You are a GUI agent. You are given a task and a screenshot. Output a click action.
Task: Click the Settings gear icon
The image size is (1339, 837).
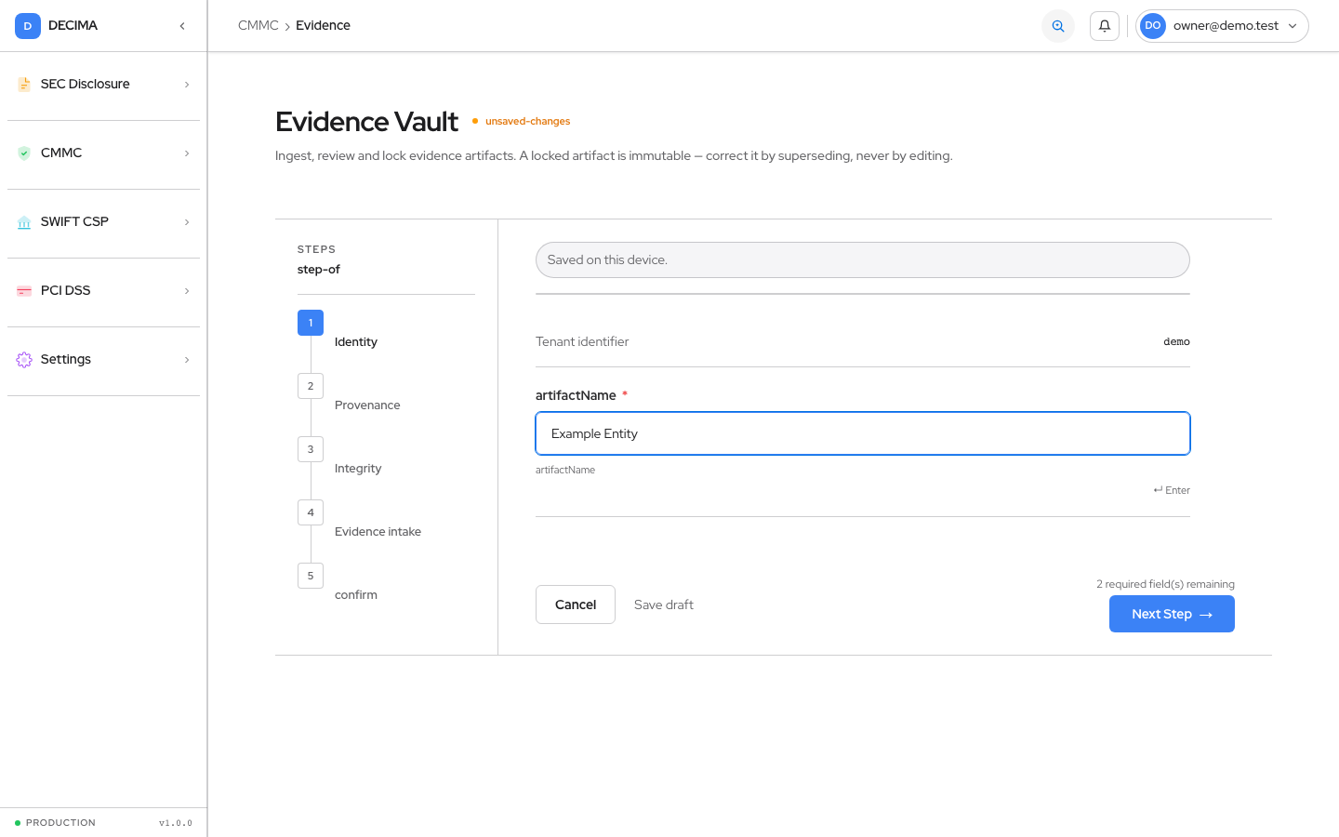click(24, 360)
